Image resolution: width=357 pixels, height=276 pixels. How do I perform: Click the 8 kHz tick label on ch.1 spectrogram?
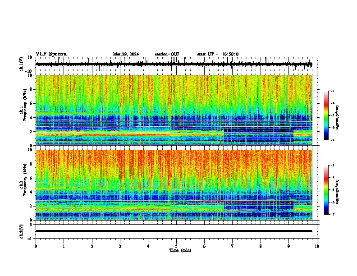point(32,89)
